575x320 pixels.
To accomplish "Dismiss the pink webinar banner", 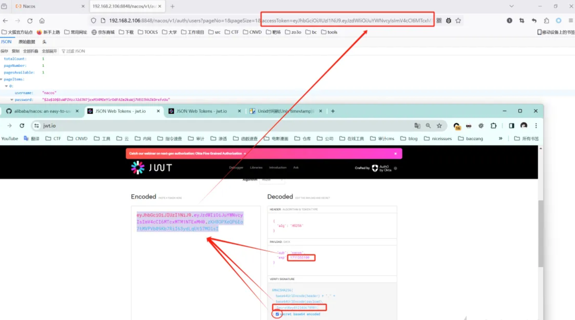I will pyautogui.click(x=395, y=154).
